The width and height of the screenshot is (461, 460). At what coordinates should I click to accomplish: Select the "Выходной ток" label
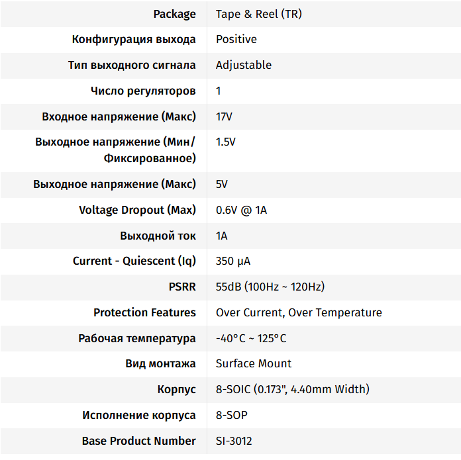pos(158,236)
